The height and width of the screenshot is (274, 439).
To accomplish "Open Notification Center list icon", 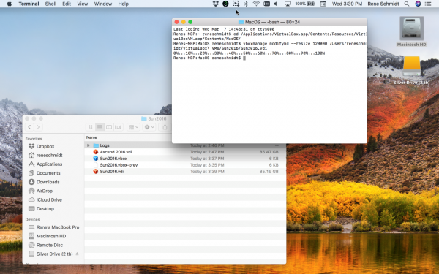I will click(x=428, y=4).
